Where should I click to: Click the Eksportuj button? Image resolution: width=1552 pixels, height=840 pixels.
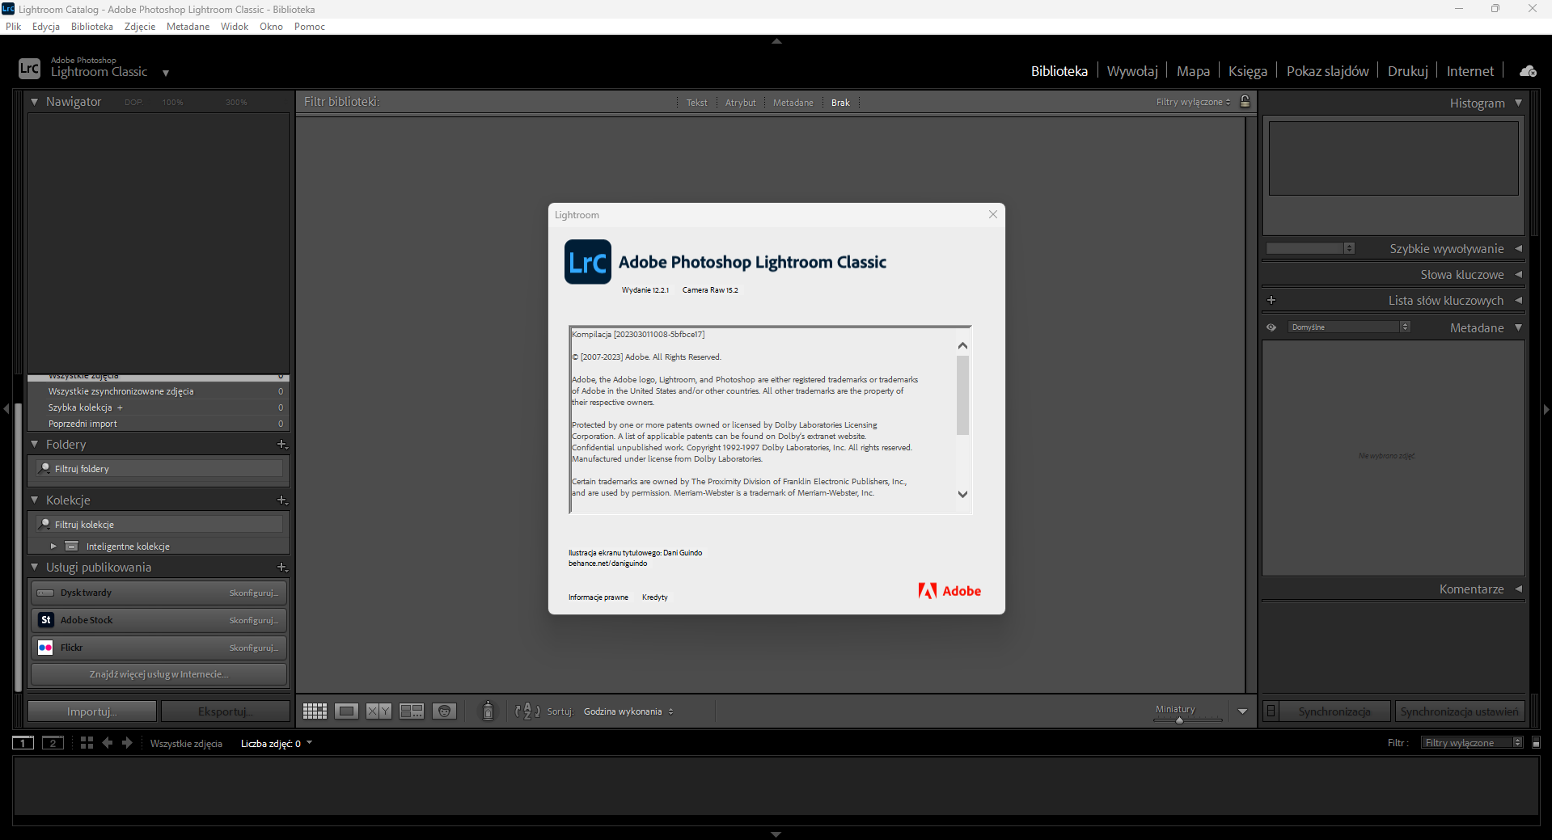[x=226, y=711]
